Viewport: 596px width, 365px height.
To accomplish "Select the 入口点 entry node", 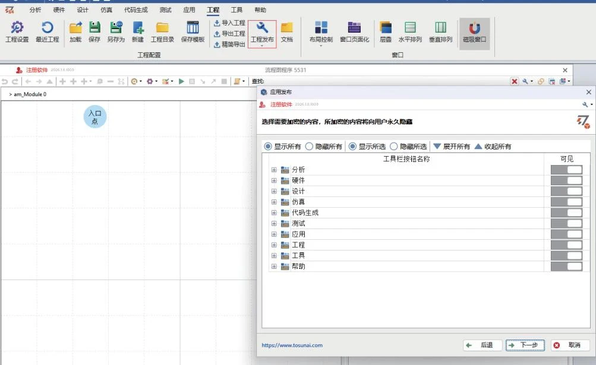I will point(95,116).
